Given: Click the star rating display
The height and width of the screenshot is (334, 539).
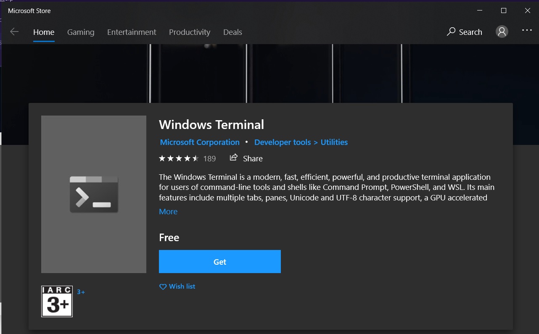Looking at the screenshot, I should (179, 158).
